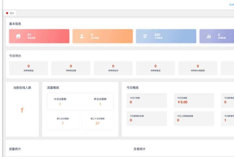Click the blue link at top right

pyautogui.click(x=231, y=5)
